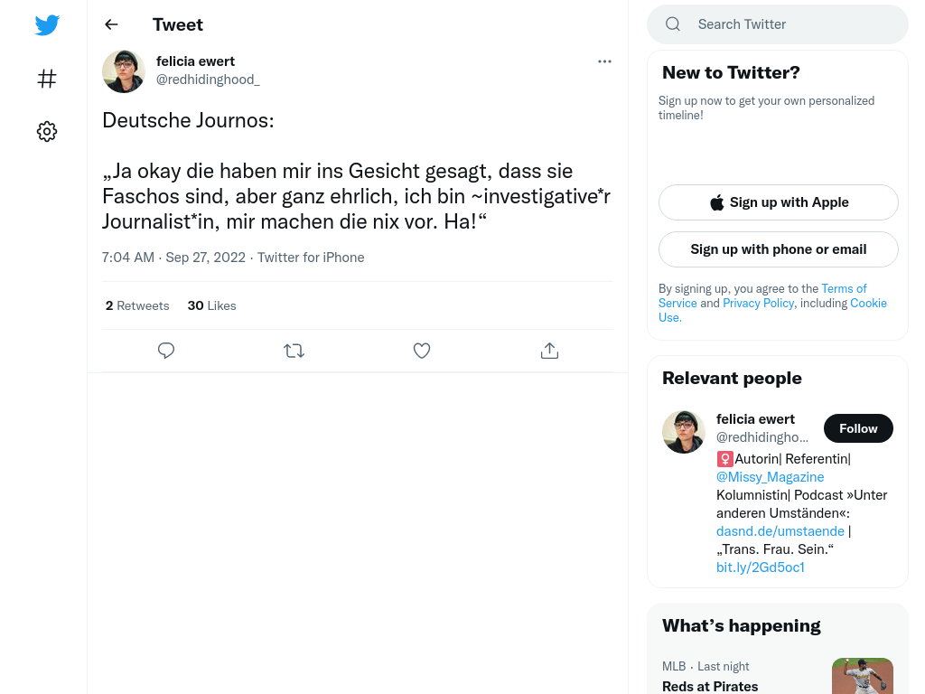View the 2 Retweets list

click(137, 305)
